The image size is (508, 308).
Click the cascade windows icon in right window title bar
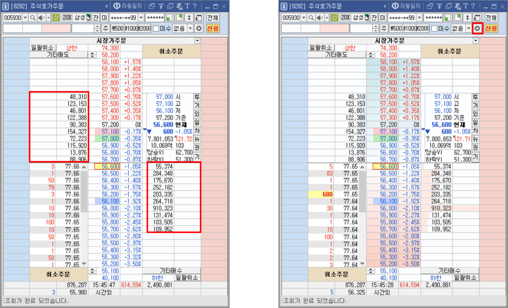coord(448,6)
